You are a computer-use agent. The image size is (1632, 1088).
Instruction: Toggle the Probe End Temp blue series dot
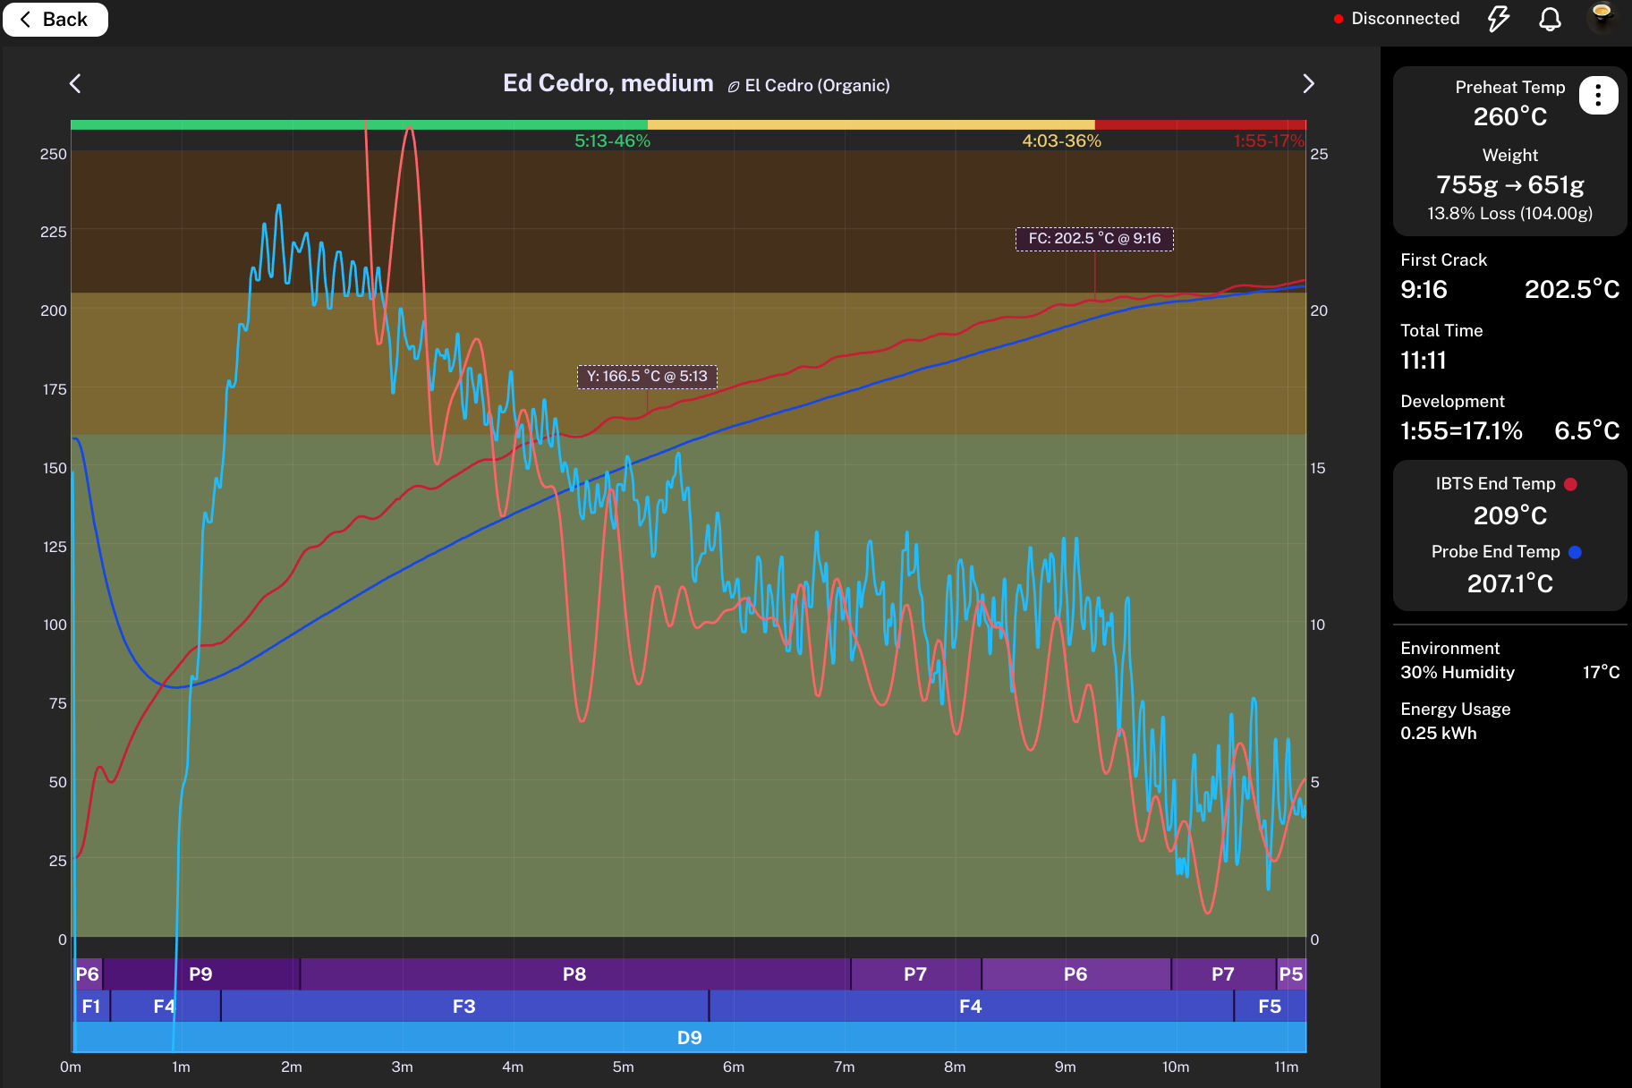tap(1575, 552)
